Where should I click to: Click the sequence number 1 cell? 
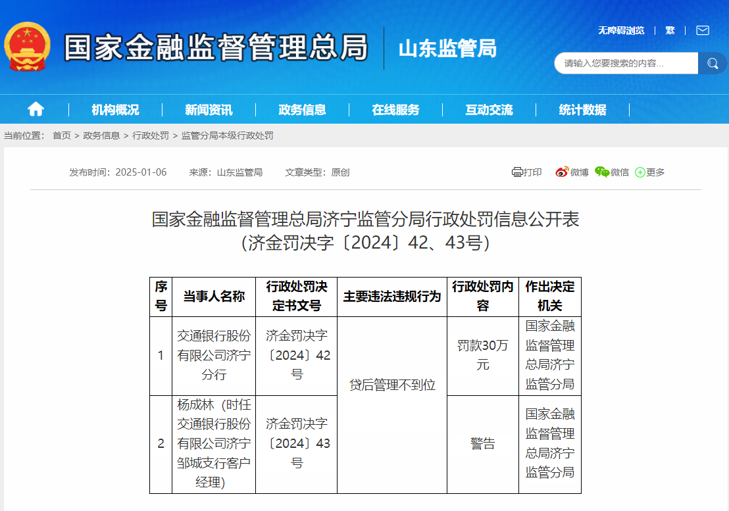pos(161,355)
